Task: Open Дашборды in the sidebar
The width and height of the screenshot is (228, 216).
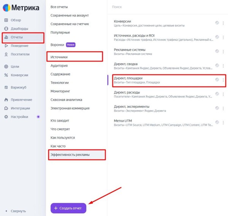Action: (x=19, y=29)
